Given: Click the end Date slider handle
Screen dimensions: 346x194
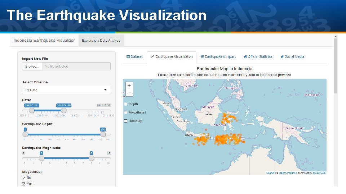Looking at the screenshot, I should tap(64, 110).
